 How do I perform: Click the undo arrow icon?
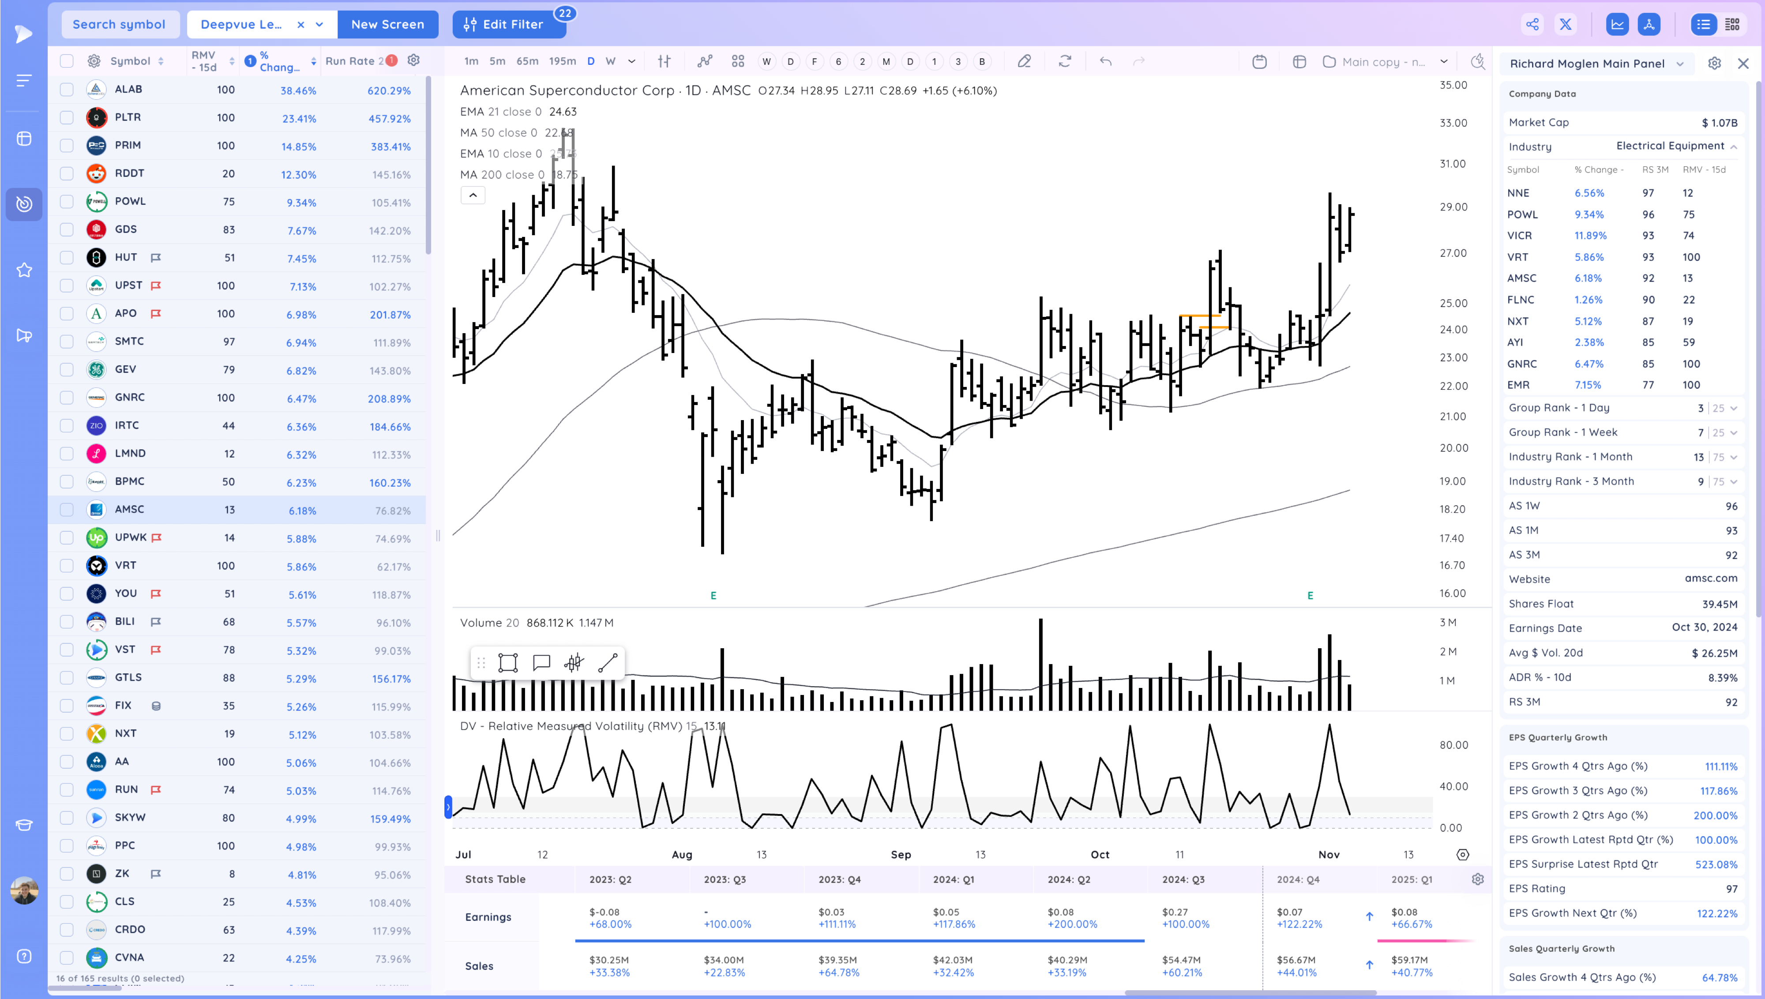tap(1105, 61)
